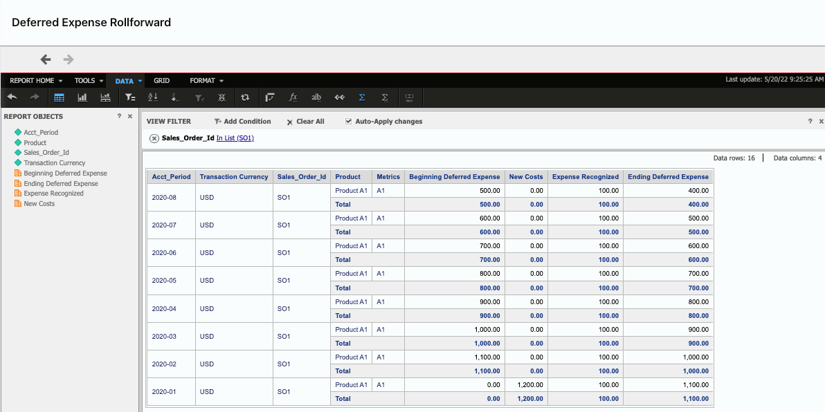
Task: Click the toolbar Undo icon
Action: pyautogui.click(x=12, y=97)
